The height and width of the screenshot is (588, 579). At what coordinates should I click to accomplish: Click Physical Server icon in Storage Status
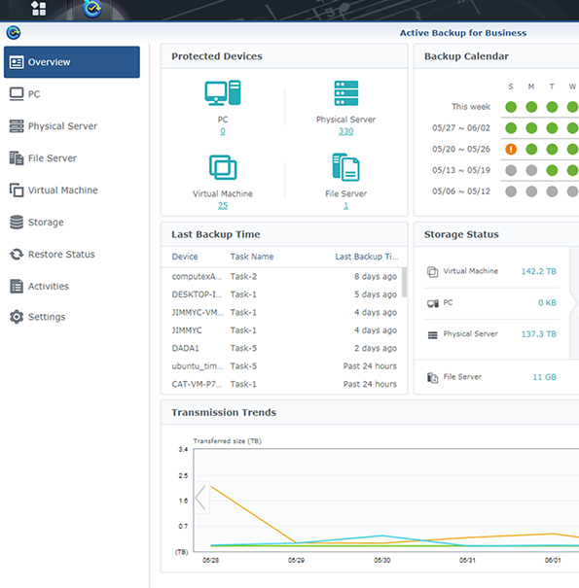[433, 334]
